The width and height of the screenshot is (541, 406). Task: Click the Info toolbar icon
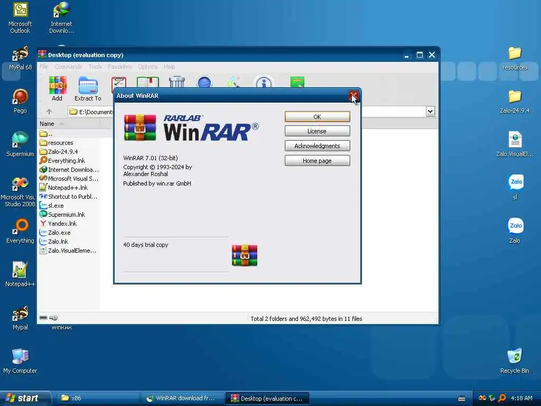pos(264,82)
